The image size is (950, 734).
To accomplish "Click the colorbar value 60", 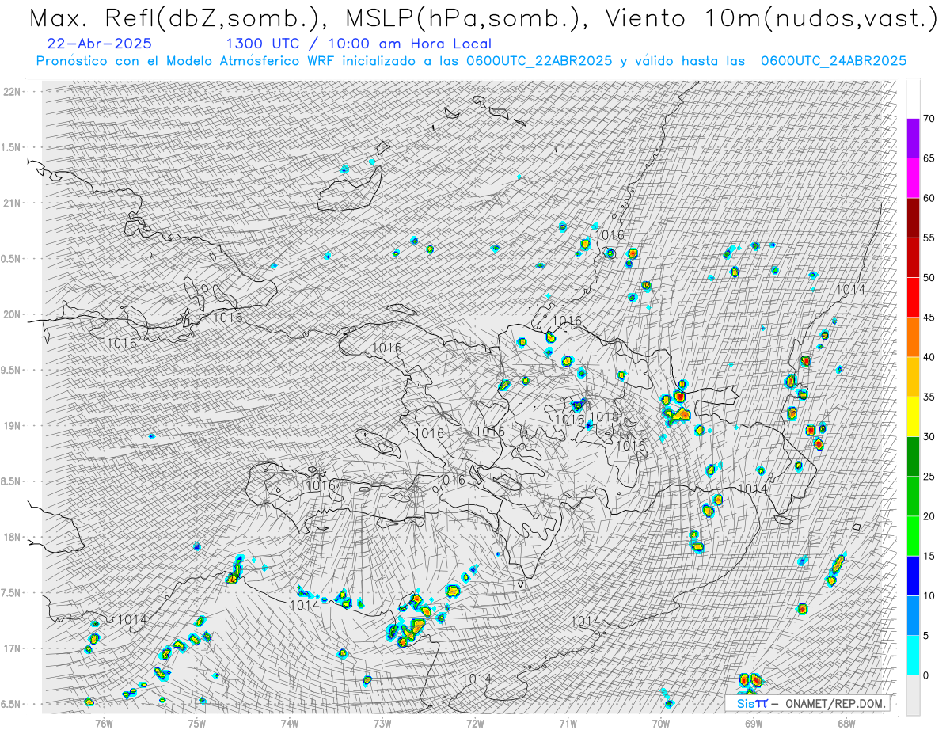I will click(929, 198).
